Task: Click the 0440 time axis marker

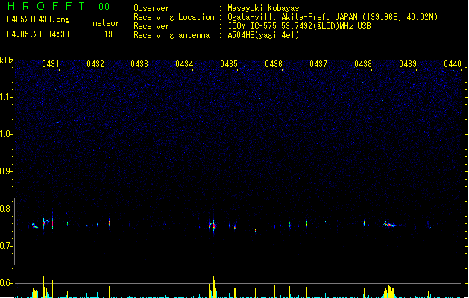Action: click(453, 64)
